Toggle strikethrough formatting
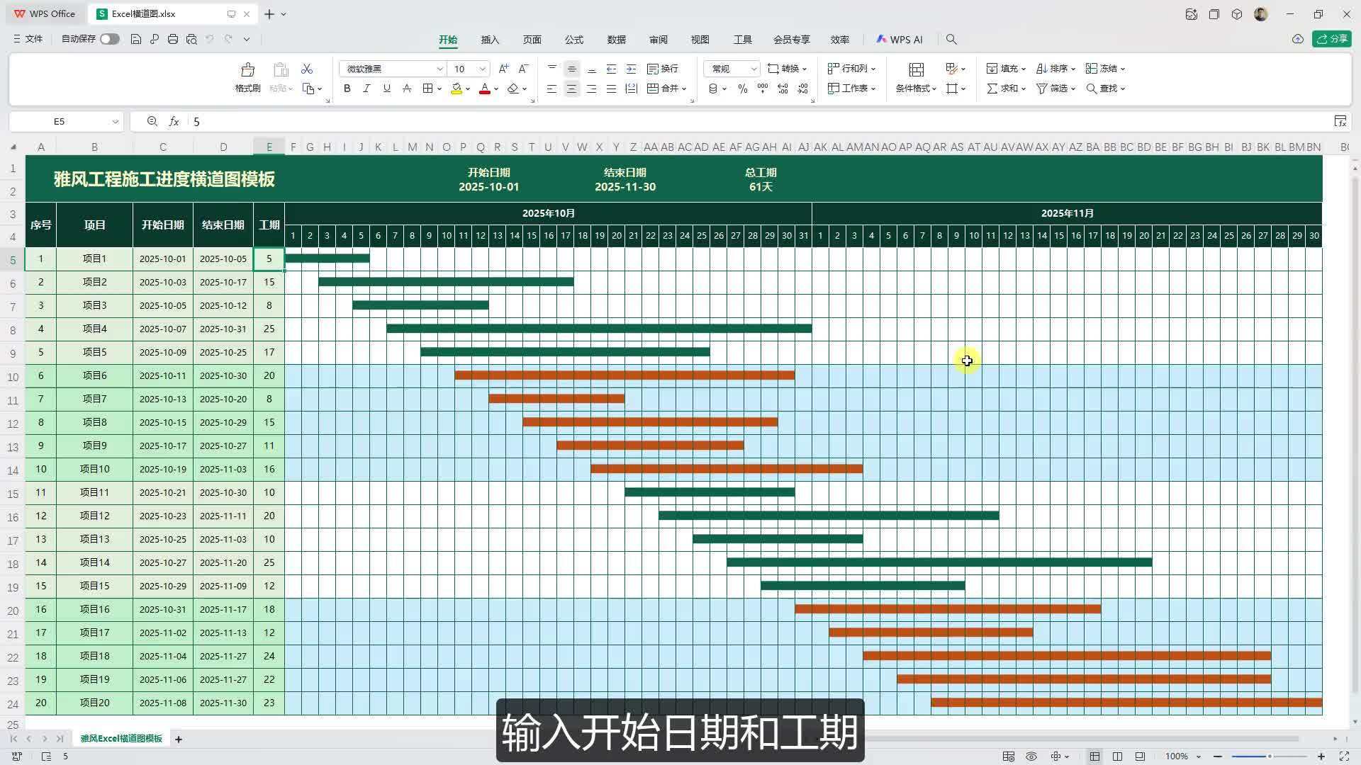Viewport: 1361px width, 765px height. pos(406,89)
